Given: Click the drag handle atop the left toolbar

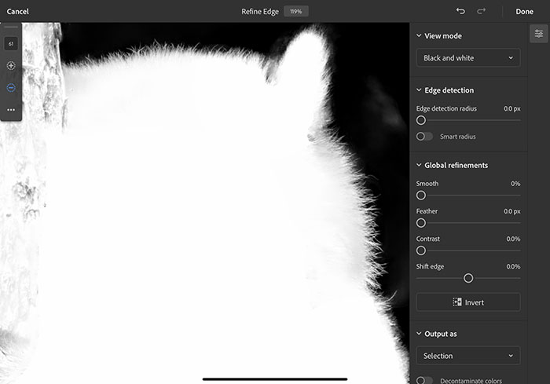Looking at the screenshot, I should (x=11, y=27).
